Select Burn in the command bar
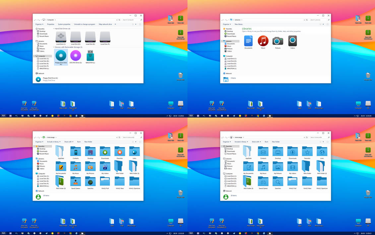375x235 pixels. point(79,142)
